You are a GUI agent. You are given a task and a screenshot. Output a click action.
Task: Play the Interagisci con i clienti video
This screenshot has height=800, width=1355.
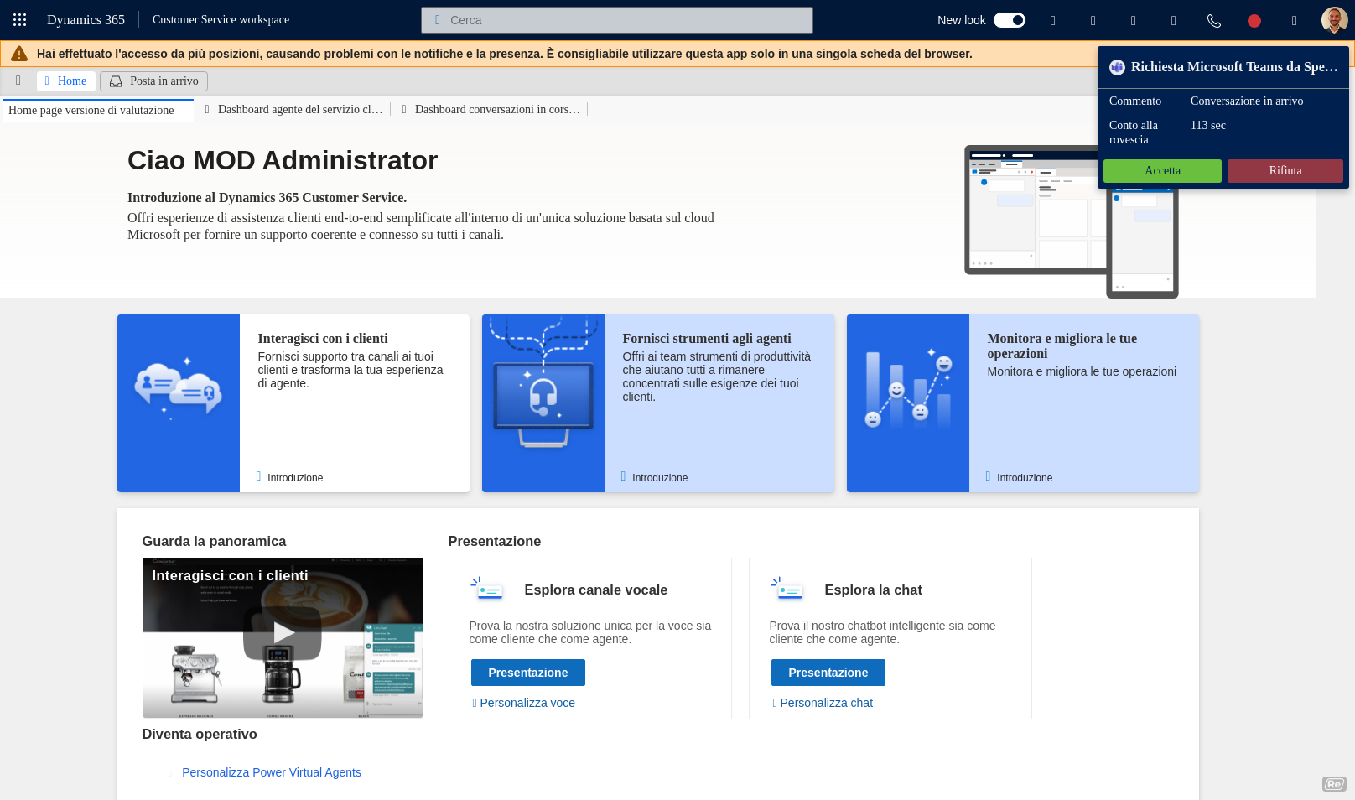point(283,633)
